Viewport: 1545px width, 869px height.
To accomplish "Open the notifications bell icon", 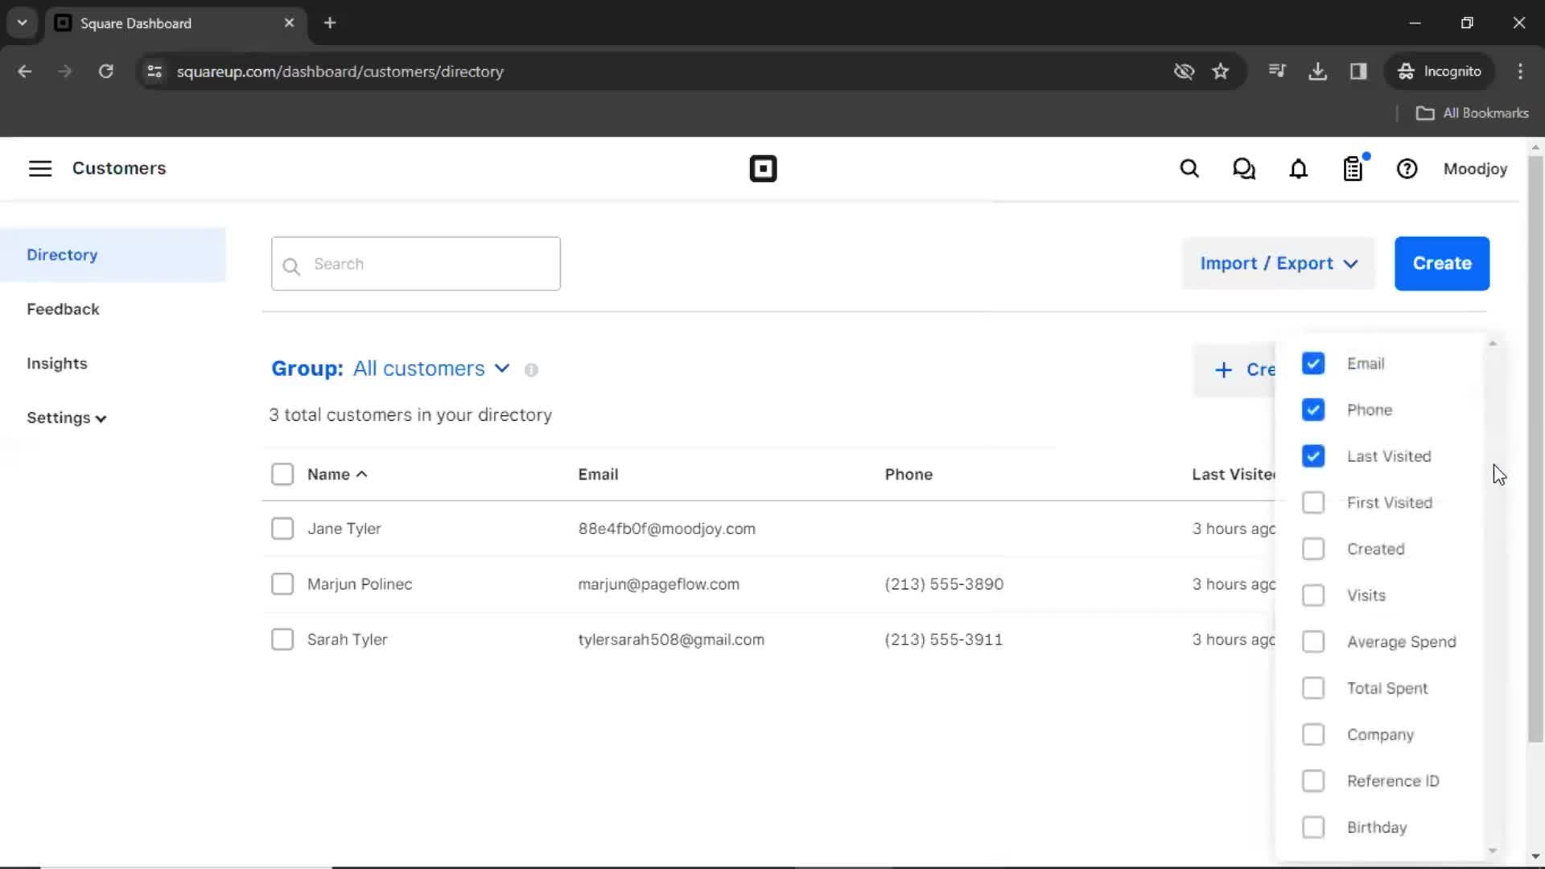I will click(x=1299, y=169).
